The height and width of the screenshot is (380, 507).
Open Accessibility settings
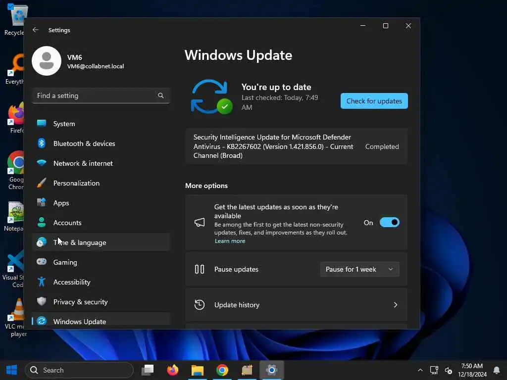point(101,282)
